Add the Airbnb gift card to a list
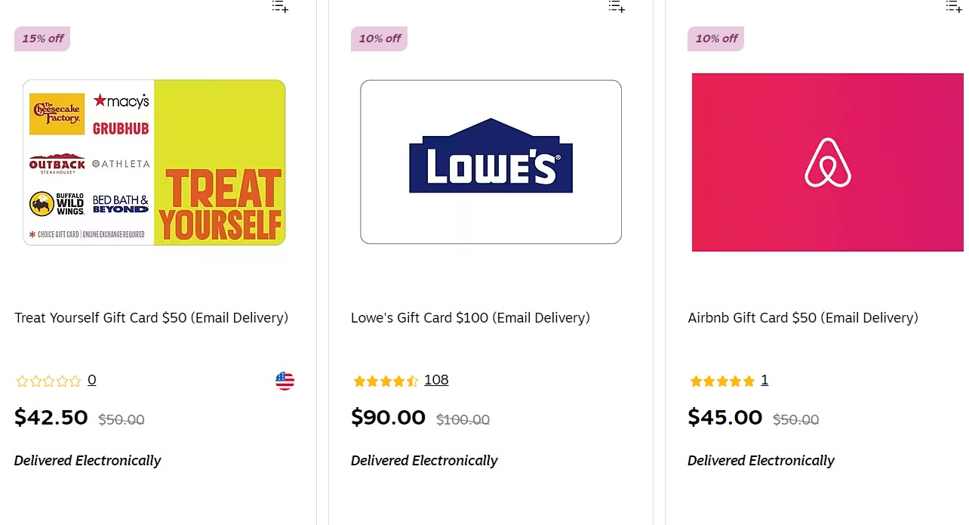The height and width of the screenshot is (525, 969). click(x=953, y=8)
